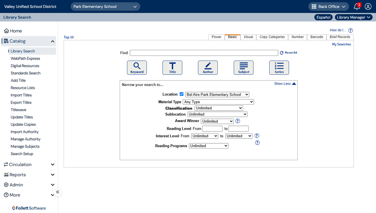Viewport: 376px width, 213px height.
Task: Open Manage Authority in sidebar
Action: [25, 139]
